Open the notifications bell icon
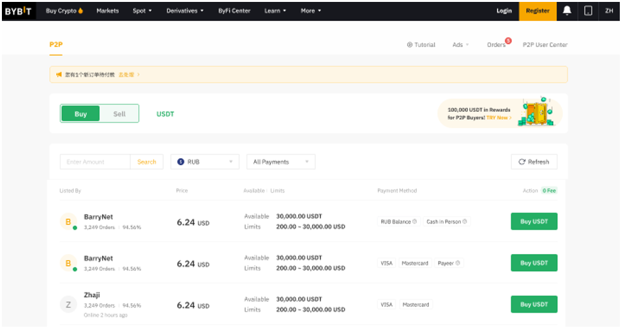The image size is (623, 328). pos(567,11)
